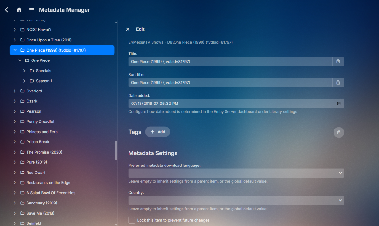The height and width of the screenshot is (226, 379).
Task: Open the hamburger menu icon
Action: click(x=32, y=9)
